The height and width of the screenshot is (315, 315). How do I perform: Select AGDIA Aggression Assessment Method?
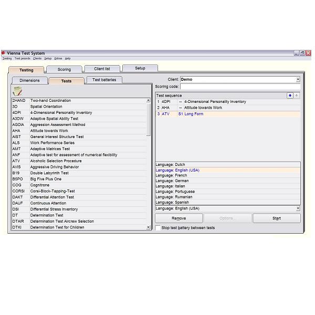tap(79, 125)
